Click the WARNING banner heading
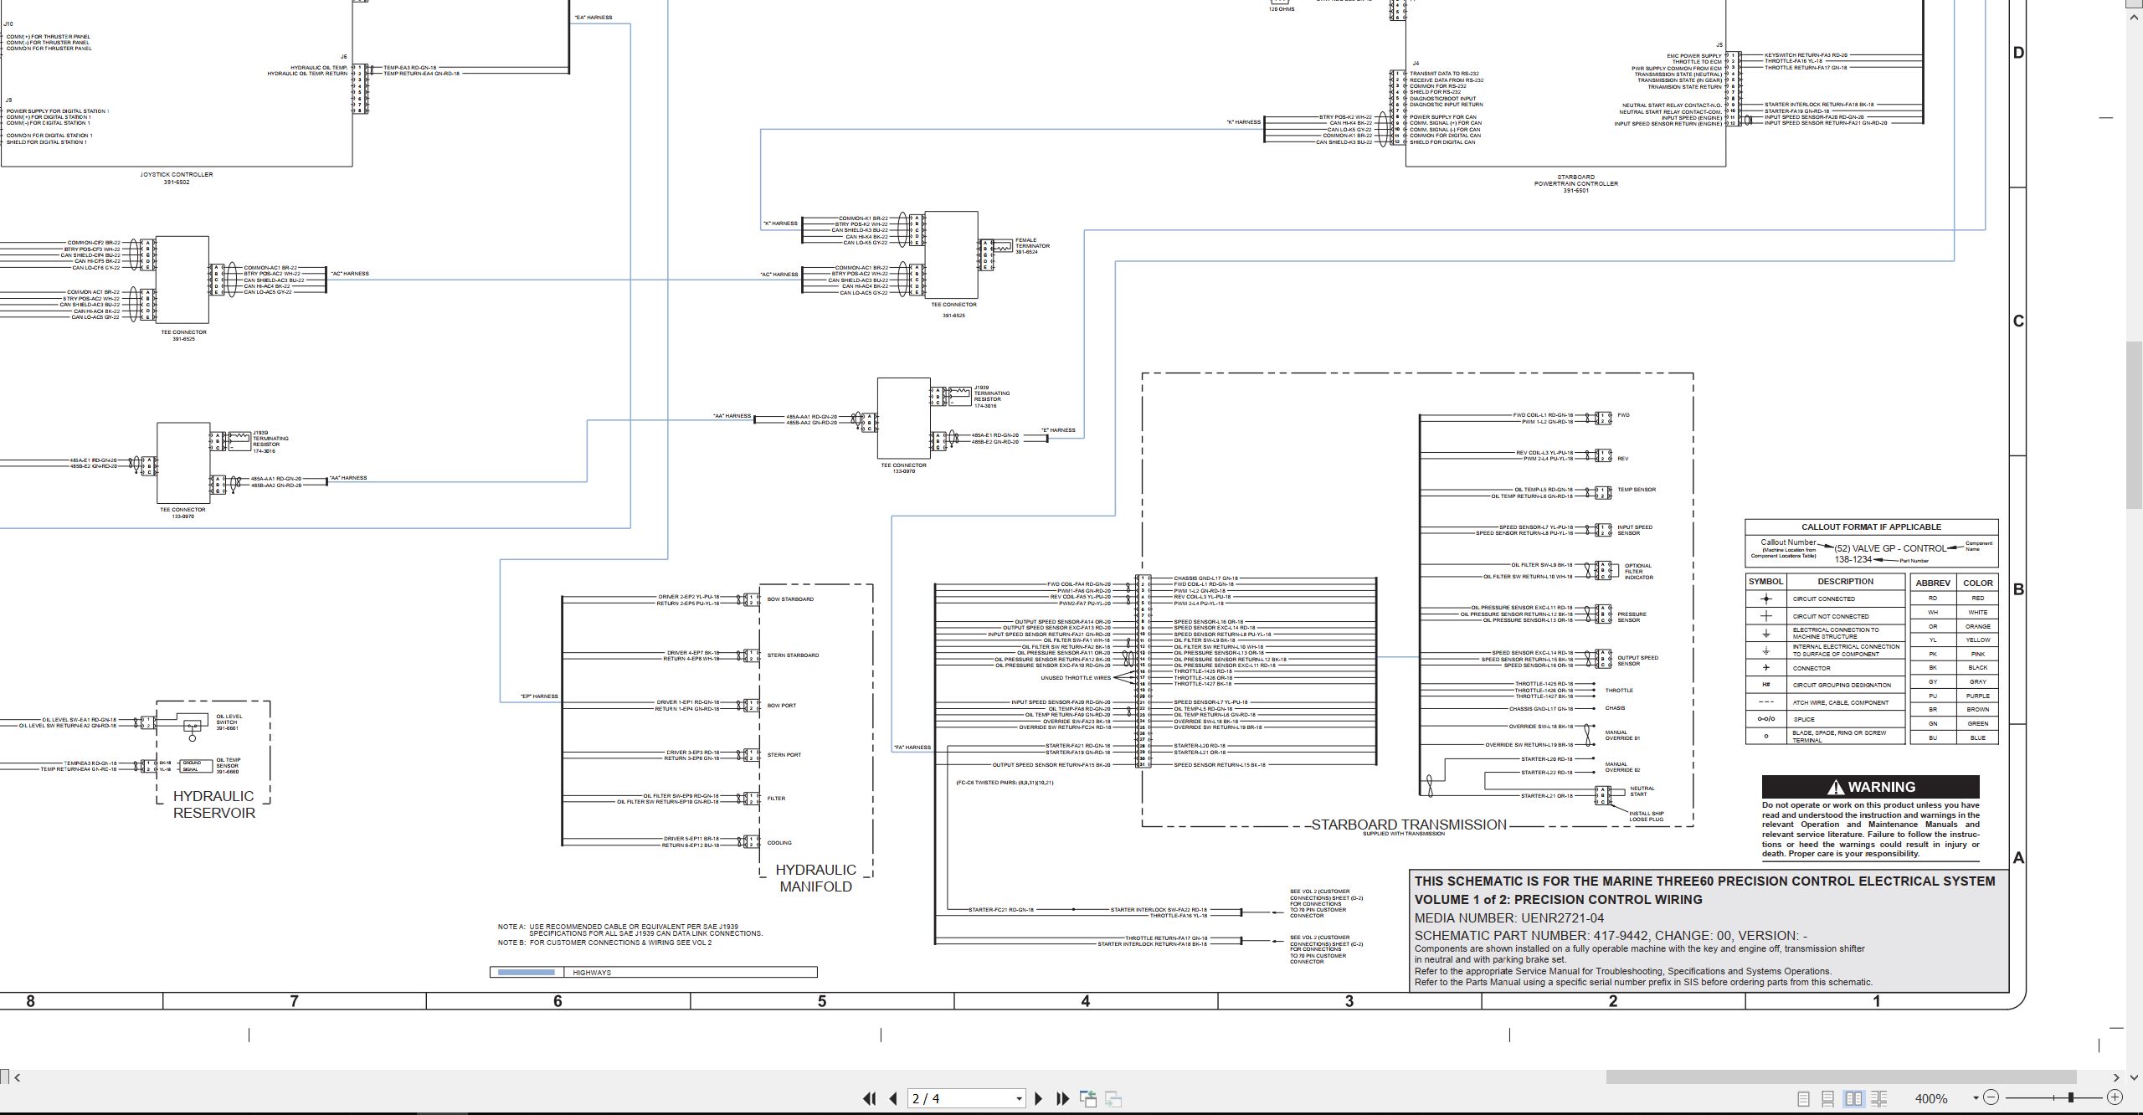This screenshot has width=2143, height=1115. [1870, 787]
